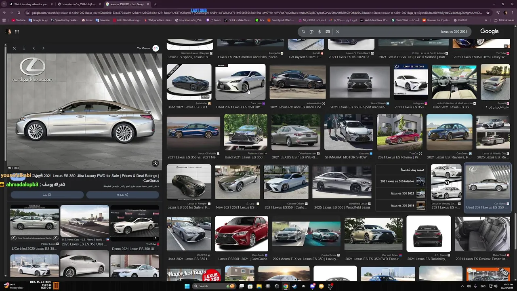Open the Car Gurus source link
This screenshot has height=291, width=517.
point(147,48)
